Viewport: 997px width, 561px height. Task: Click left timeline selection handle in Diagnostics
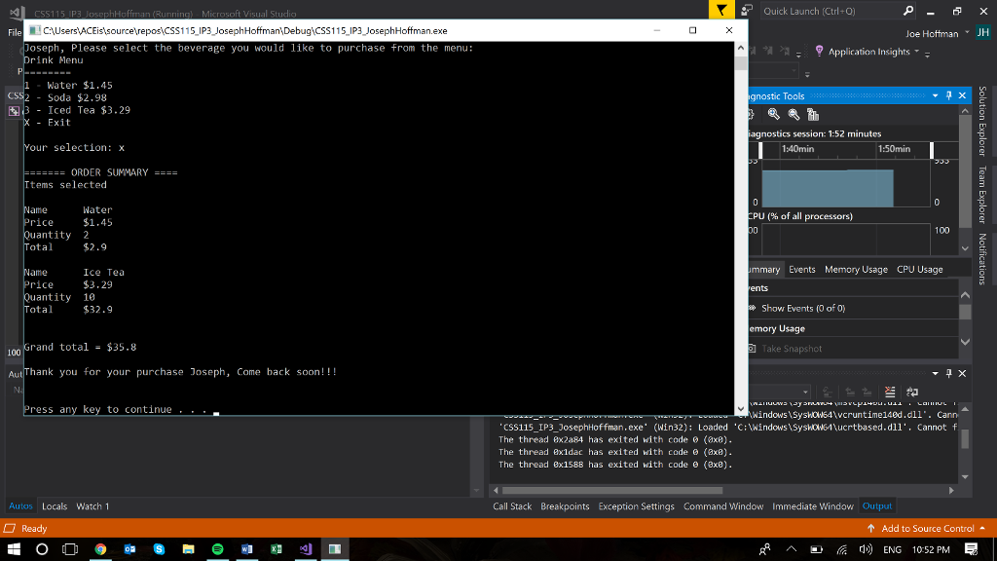pos(760,150)
